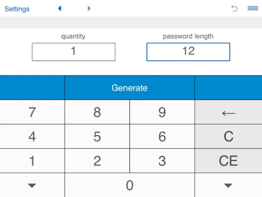Click the blue left arrow icon
262x197 pixels.
59,8
